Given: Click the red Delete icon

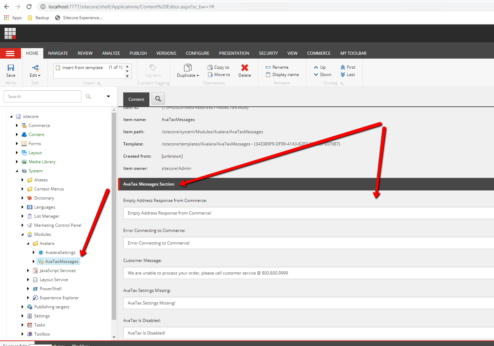Looking at the screenshot, I should click(x=245, y=68).
